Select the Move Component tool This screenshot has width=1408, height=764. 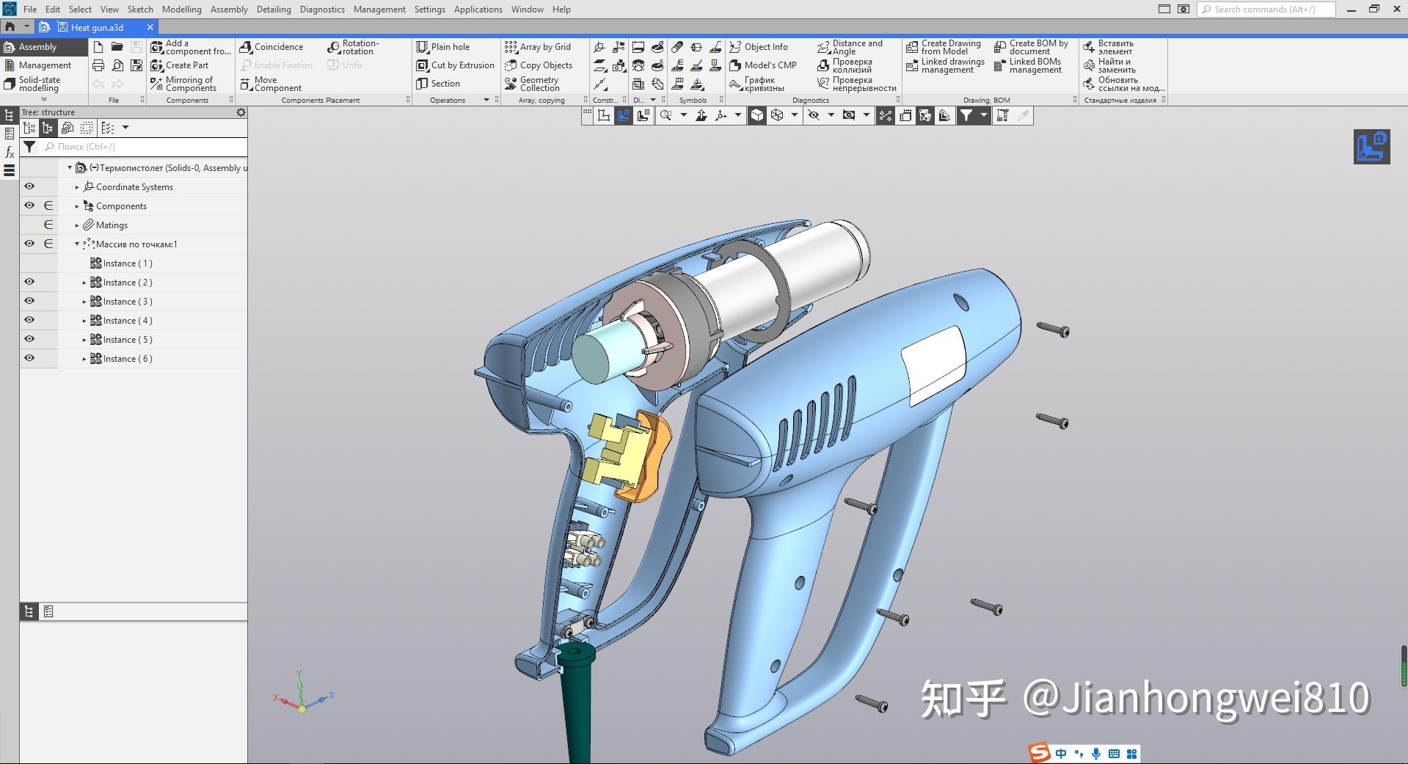[x=270, y=83]
